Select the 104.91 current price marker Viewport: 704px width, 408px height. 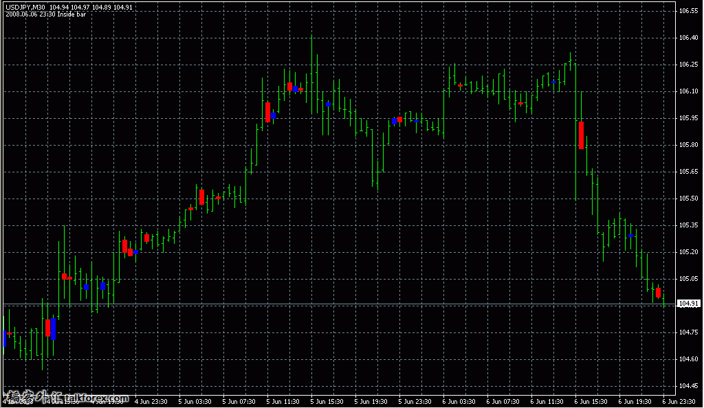(688, 304)
